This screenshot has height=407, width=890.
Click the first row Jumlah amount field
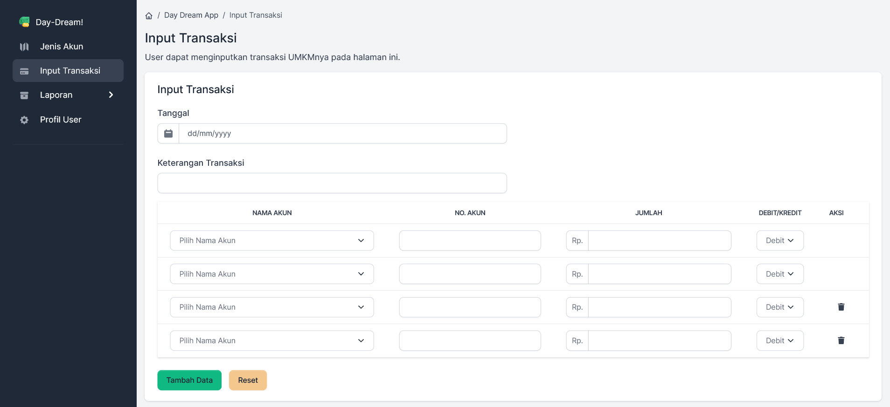660,241
